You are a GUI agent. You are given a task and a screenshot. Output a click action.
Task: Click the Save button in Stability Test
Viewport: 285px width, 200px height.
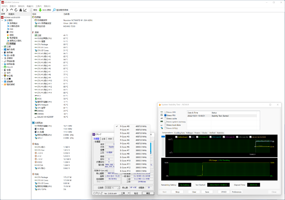pyautogui.click(x=207, y=192)
